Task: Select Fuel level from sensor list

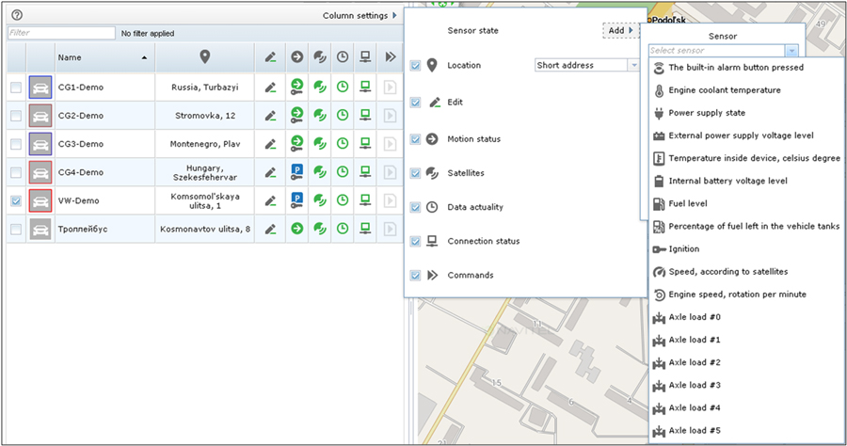Action: 688,203
